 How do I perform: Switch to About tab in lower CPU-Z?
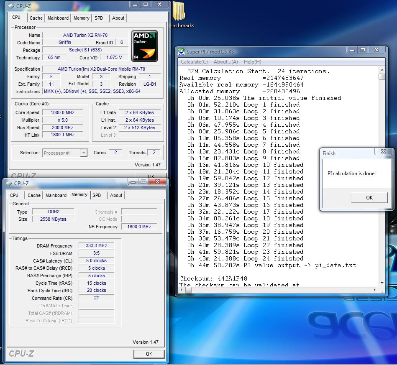click(x=116, y=195)
